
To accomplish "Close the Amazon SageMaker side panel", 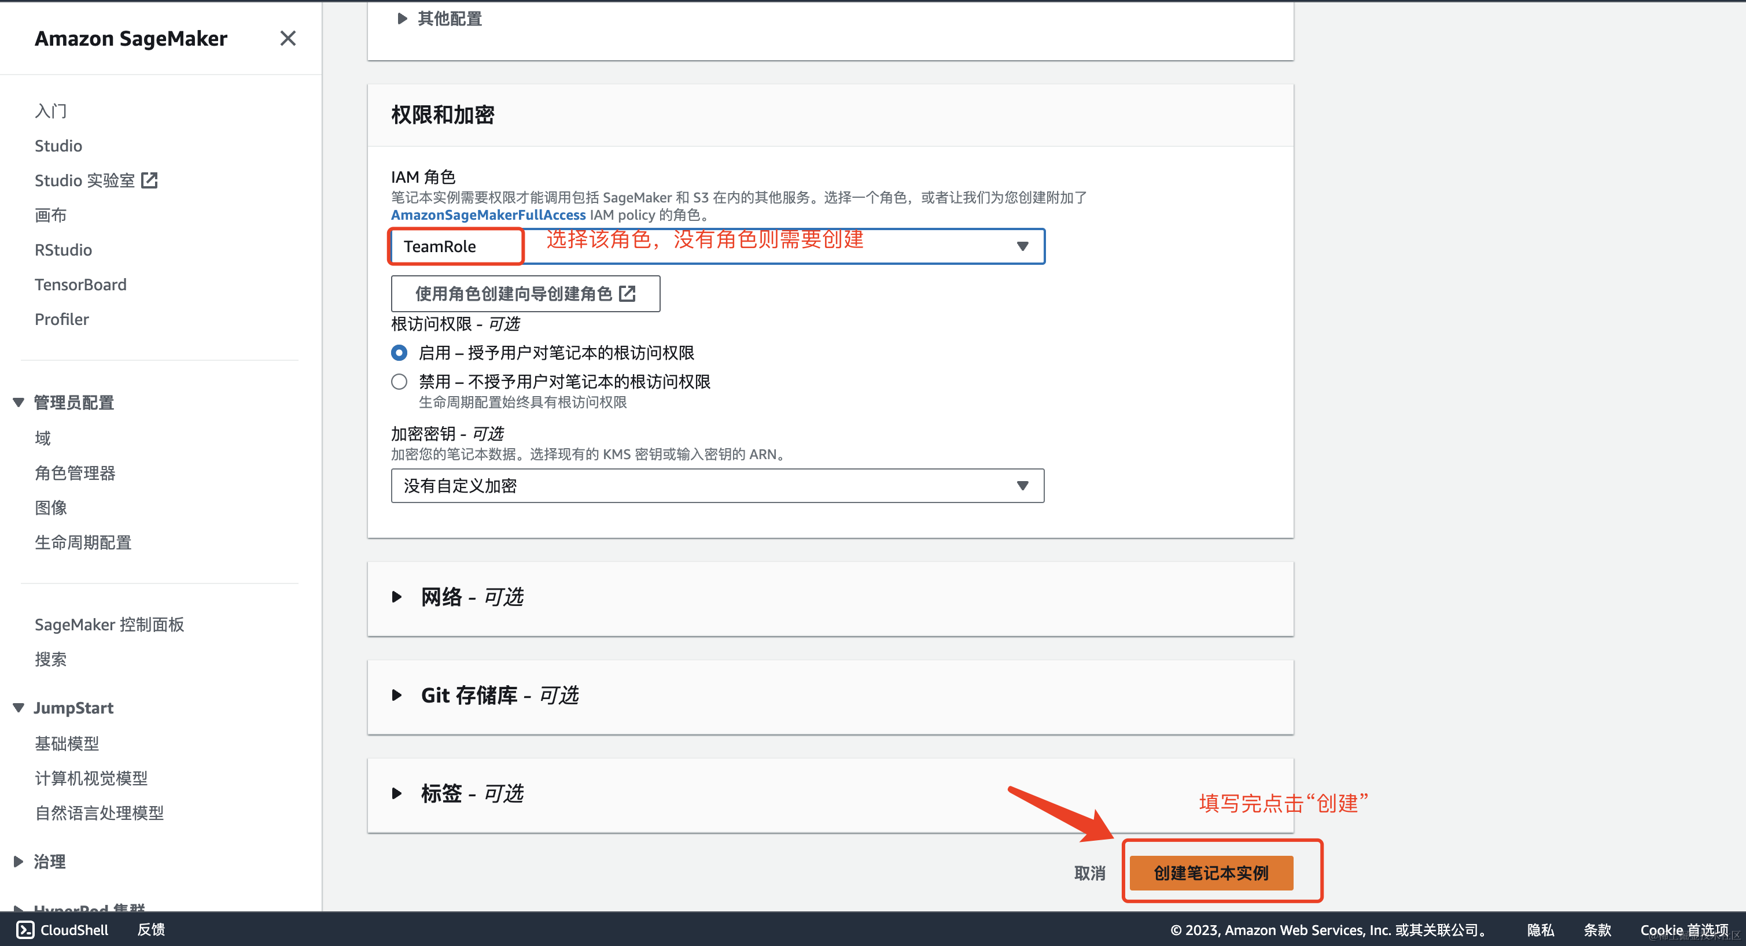I will click(288, 39).
